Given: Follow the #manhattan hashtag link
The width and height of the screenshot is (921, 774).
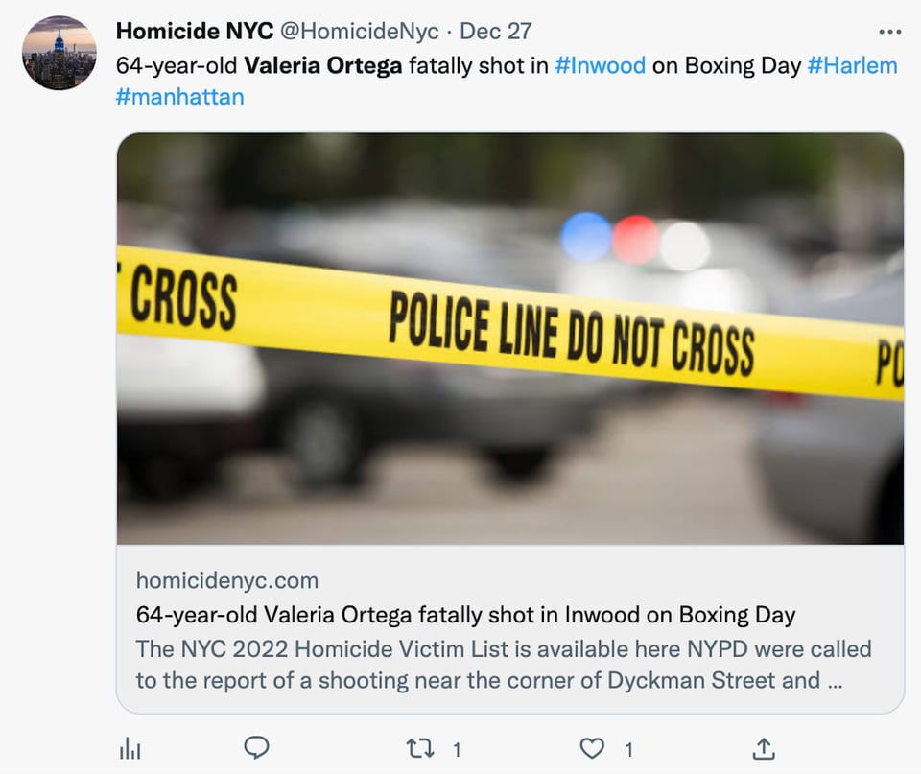Looking at the screenshot, I should pos(179,96).
